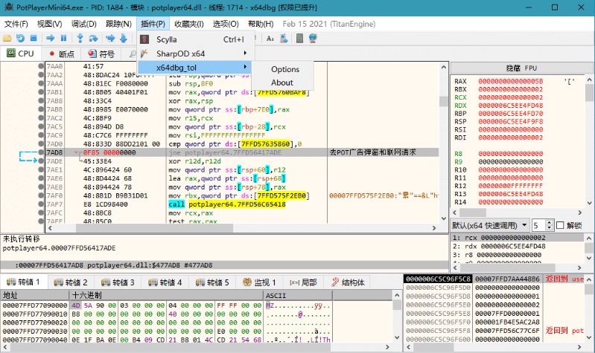Open About in x64dbg_tol submenu
This screenshot has height=353, width=595.
(x=282, y=82)
